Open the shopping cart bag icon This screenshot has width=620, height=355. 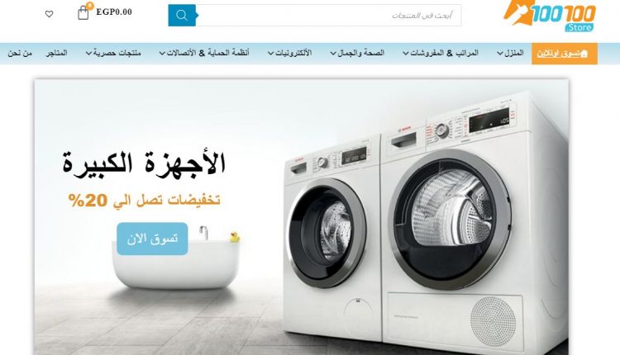[x=83, y=13]
